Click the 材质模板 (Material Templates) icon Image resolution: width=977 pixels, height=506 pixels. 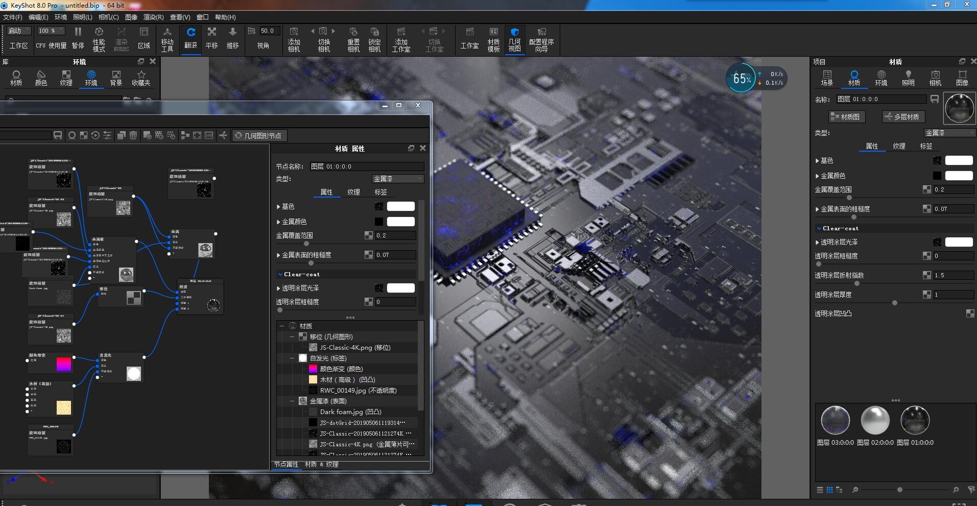point(492,38)
